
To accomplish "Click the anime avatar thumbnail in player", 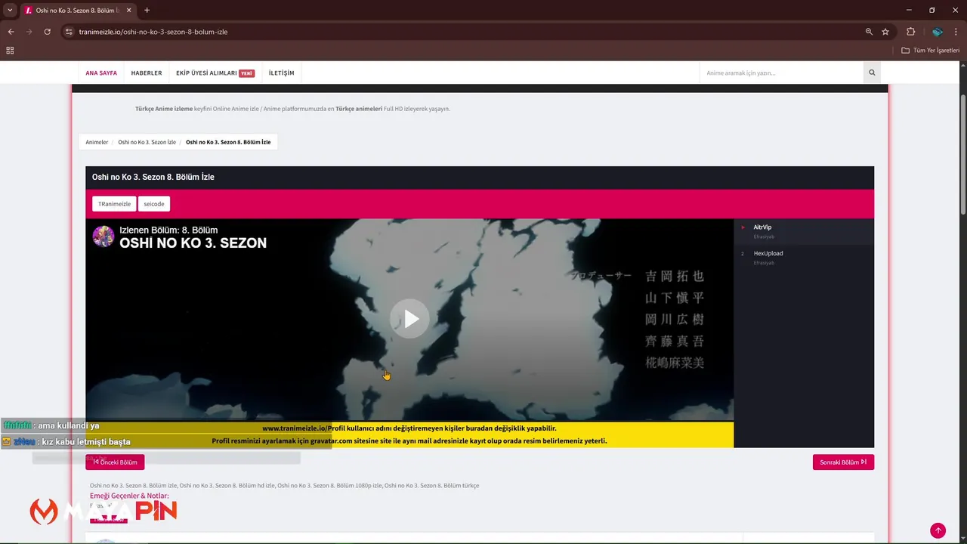I will [103, 236].
